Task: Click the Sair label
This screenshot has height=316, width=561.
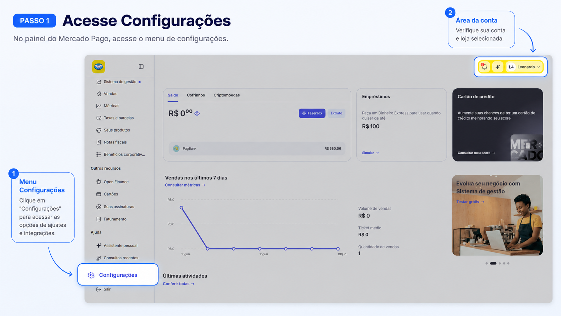Action: pos(107,289)
